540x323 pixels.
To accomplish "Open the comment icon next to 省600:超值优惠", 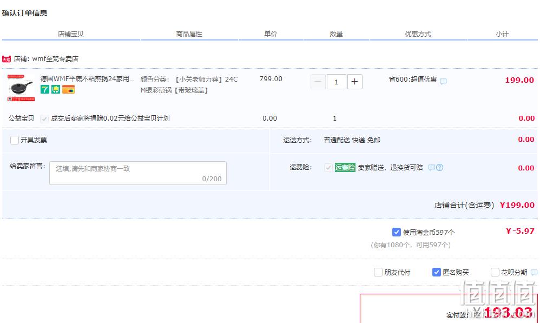I will pos(443,81).
